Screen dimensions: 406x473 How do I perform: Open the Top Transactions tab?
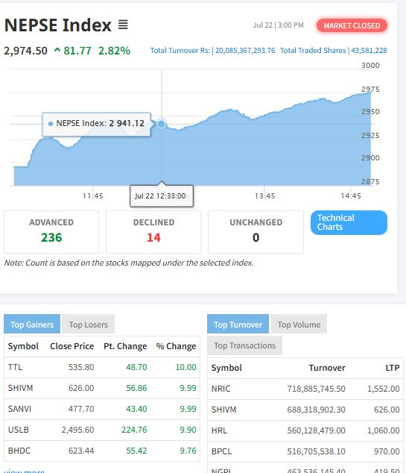pyautogui.click(x=244, y=345)
